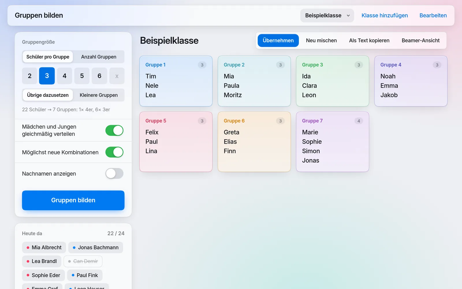Click the count badge on Gruppe 4
The width and height of the screenshot is (462, 289).
pyautogui.click(x=437, y=65)
